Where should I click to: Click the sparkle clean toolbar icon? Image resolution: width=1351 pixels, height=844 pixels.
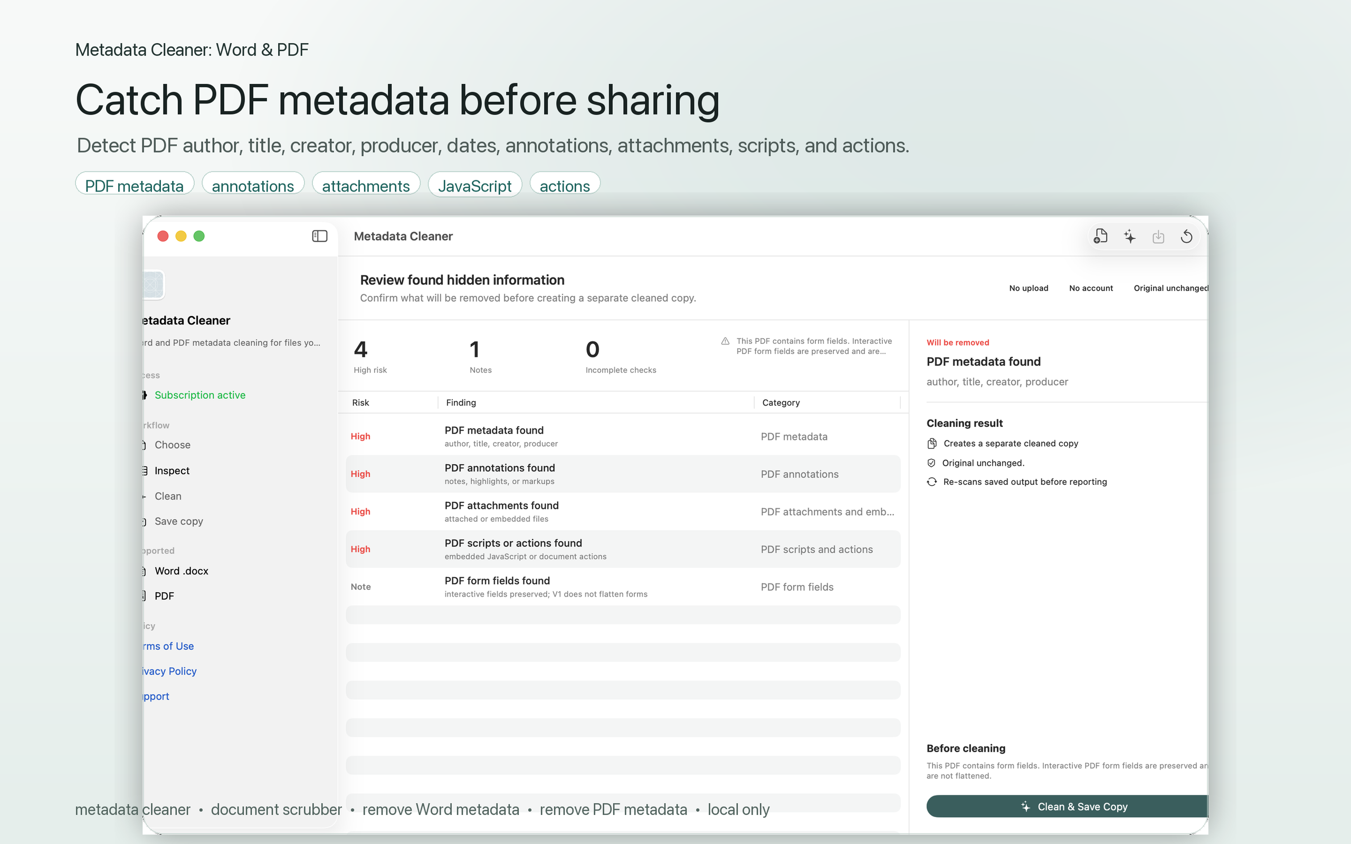(x=1129, y=236)
